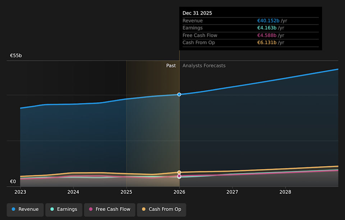Click the blue Revenue legend dot
The width and height of the screenshot is (345, 220).
pyautogui.click(x=13, y=209)
